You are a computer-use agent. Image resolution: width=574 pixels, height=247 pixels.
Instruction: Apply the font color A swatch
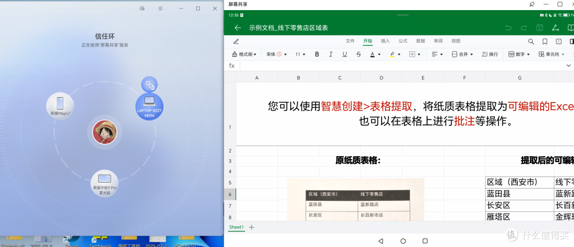372,54
